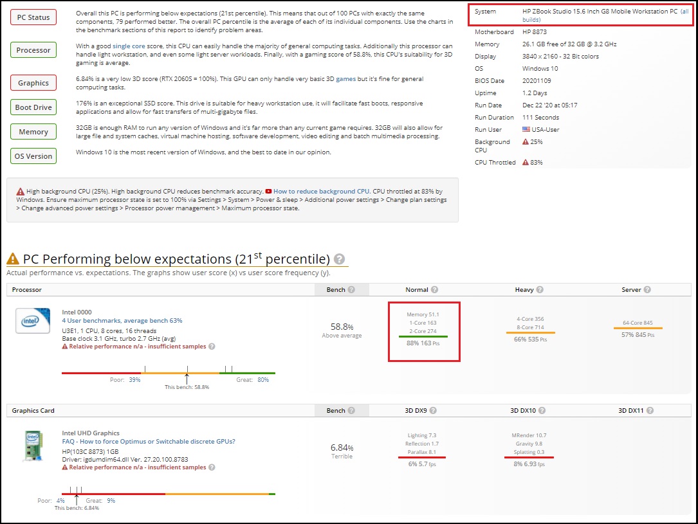Click the HP ZBook Studio system name
This screenshot has height=524, width=698.
point(600,11)
